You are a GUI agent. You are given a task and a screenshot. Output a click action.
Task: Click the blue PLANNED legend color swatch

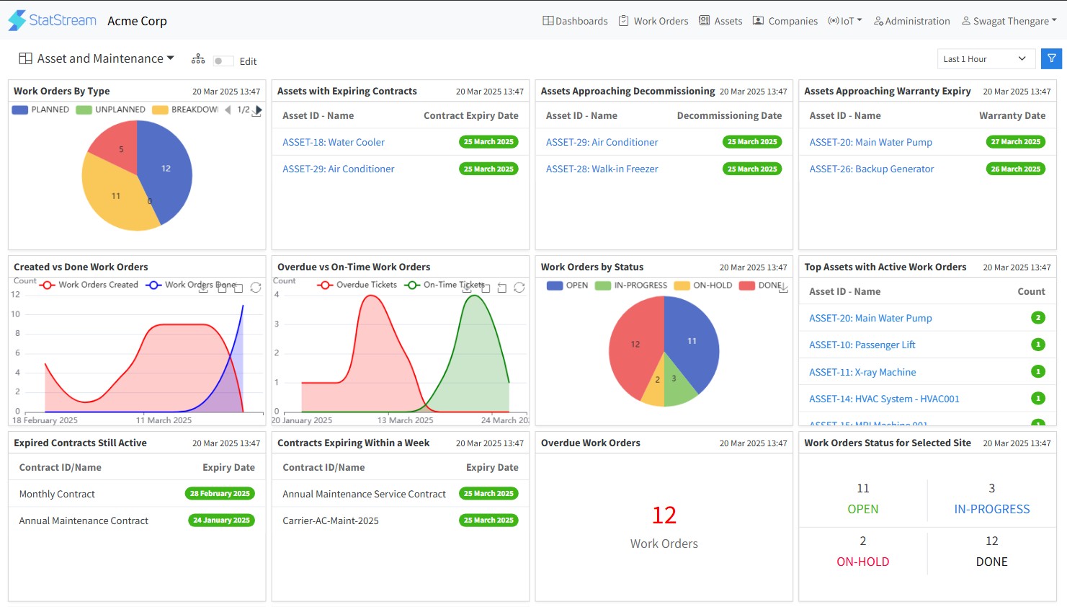[20, 110]
